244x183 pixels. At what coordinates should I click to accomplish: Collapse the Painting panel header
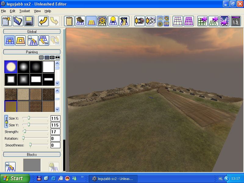point(32,52)
